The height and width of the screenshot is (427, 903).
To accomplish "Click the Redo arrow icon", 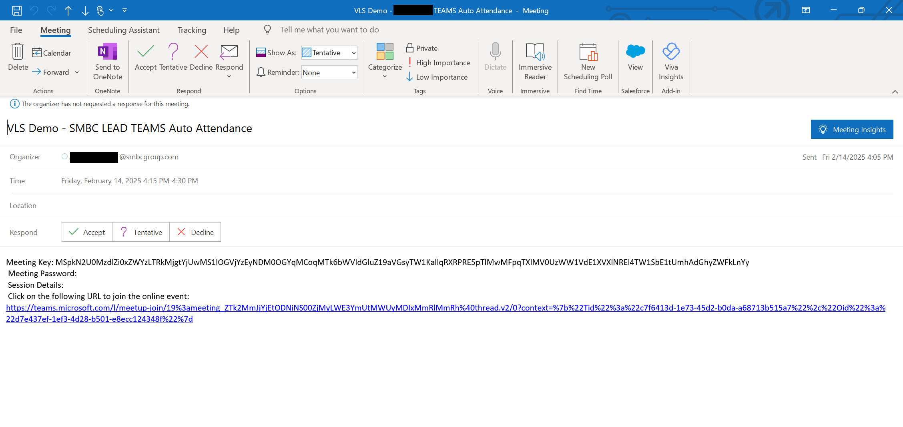I will pyautogui.click(x=51, y=10).
